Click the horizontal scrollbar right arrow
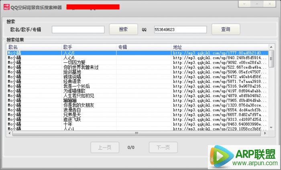 [265, 133]
